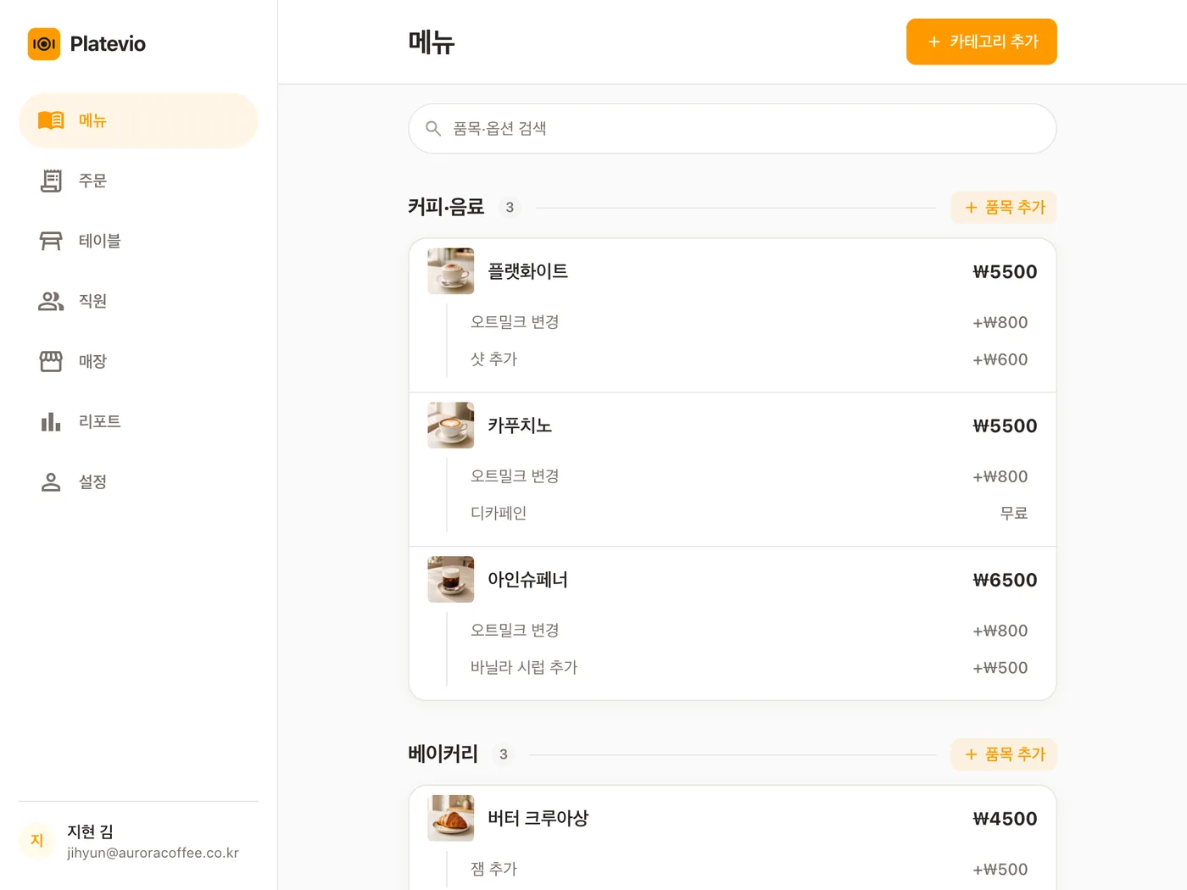The height and width of the screenshot is (890, 1187).
Task: Click the 지 user avatar circle
Action: 36,841
